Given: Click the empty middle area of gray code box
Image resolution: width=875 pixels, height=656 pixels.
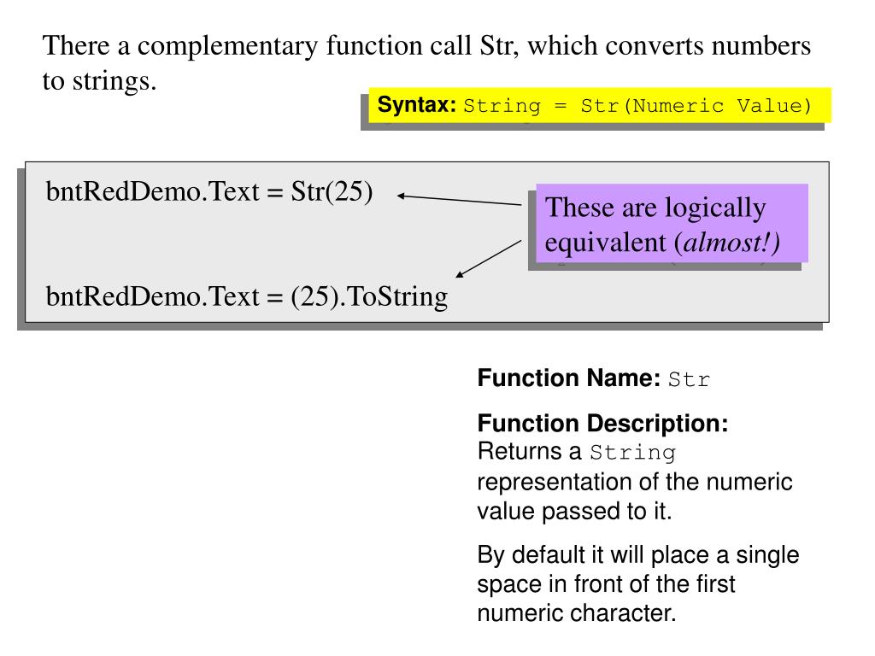Looking at the screenshot, I should tap(256, 245).
